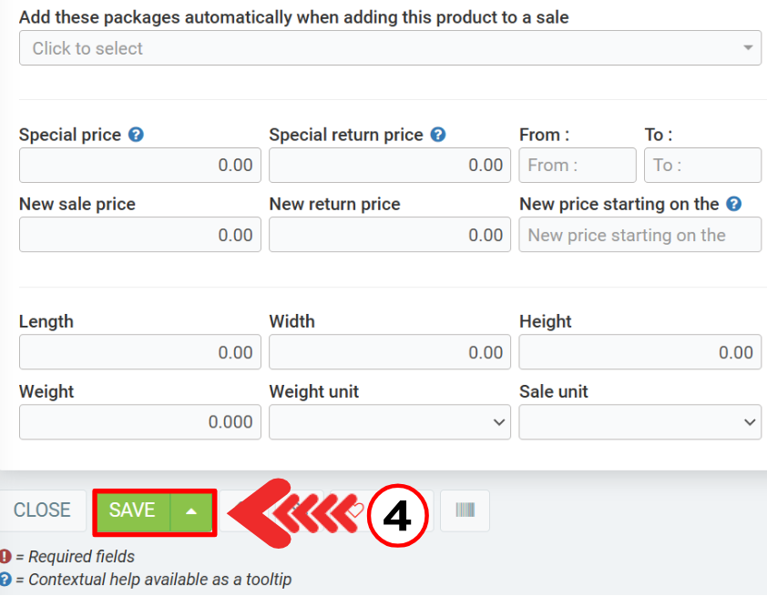Screen dimensions: 767x596
Task: Click Special price help tooltip icon
Action: [136, 135]
